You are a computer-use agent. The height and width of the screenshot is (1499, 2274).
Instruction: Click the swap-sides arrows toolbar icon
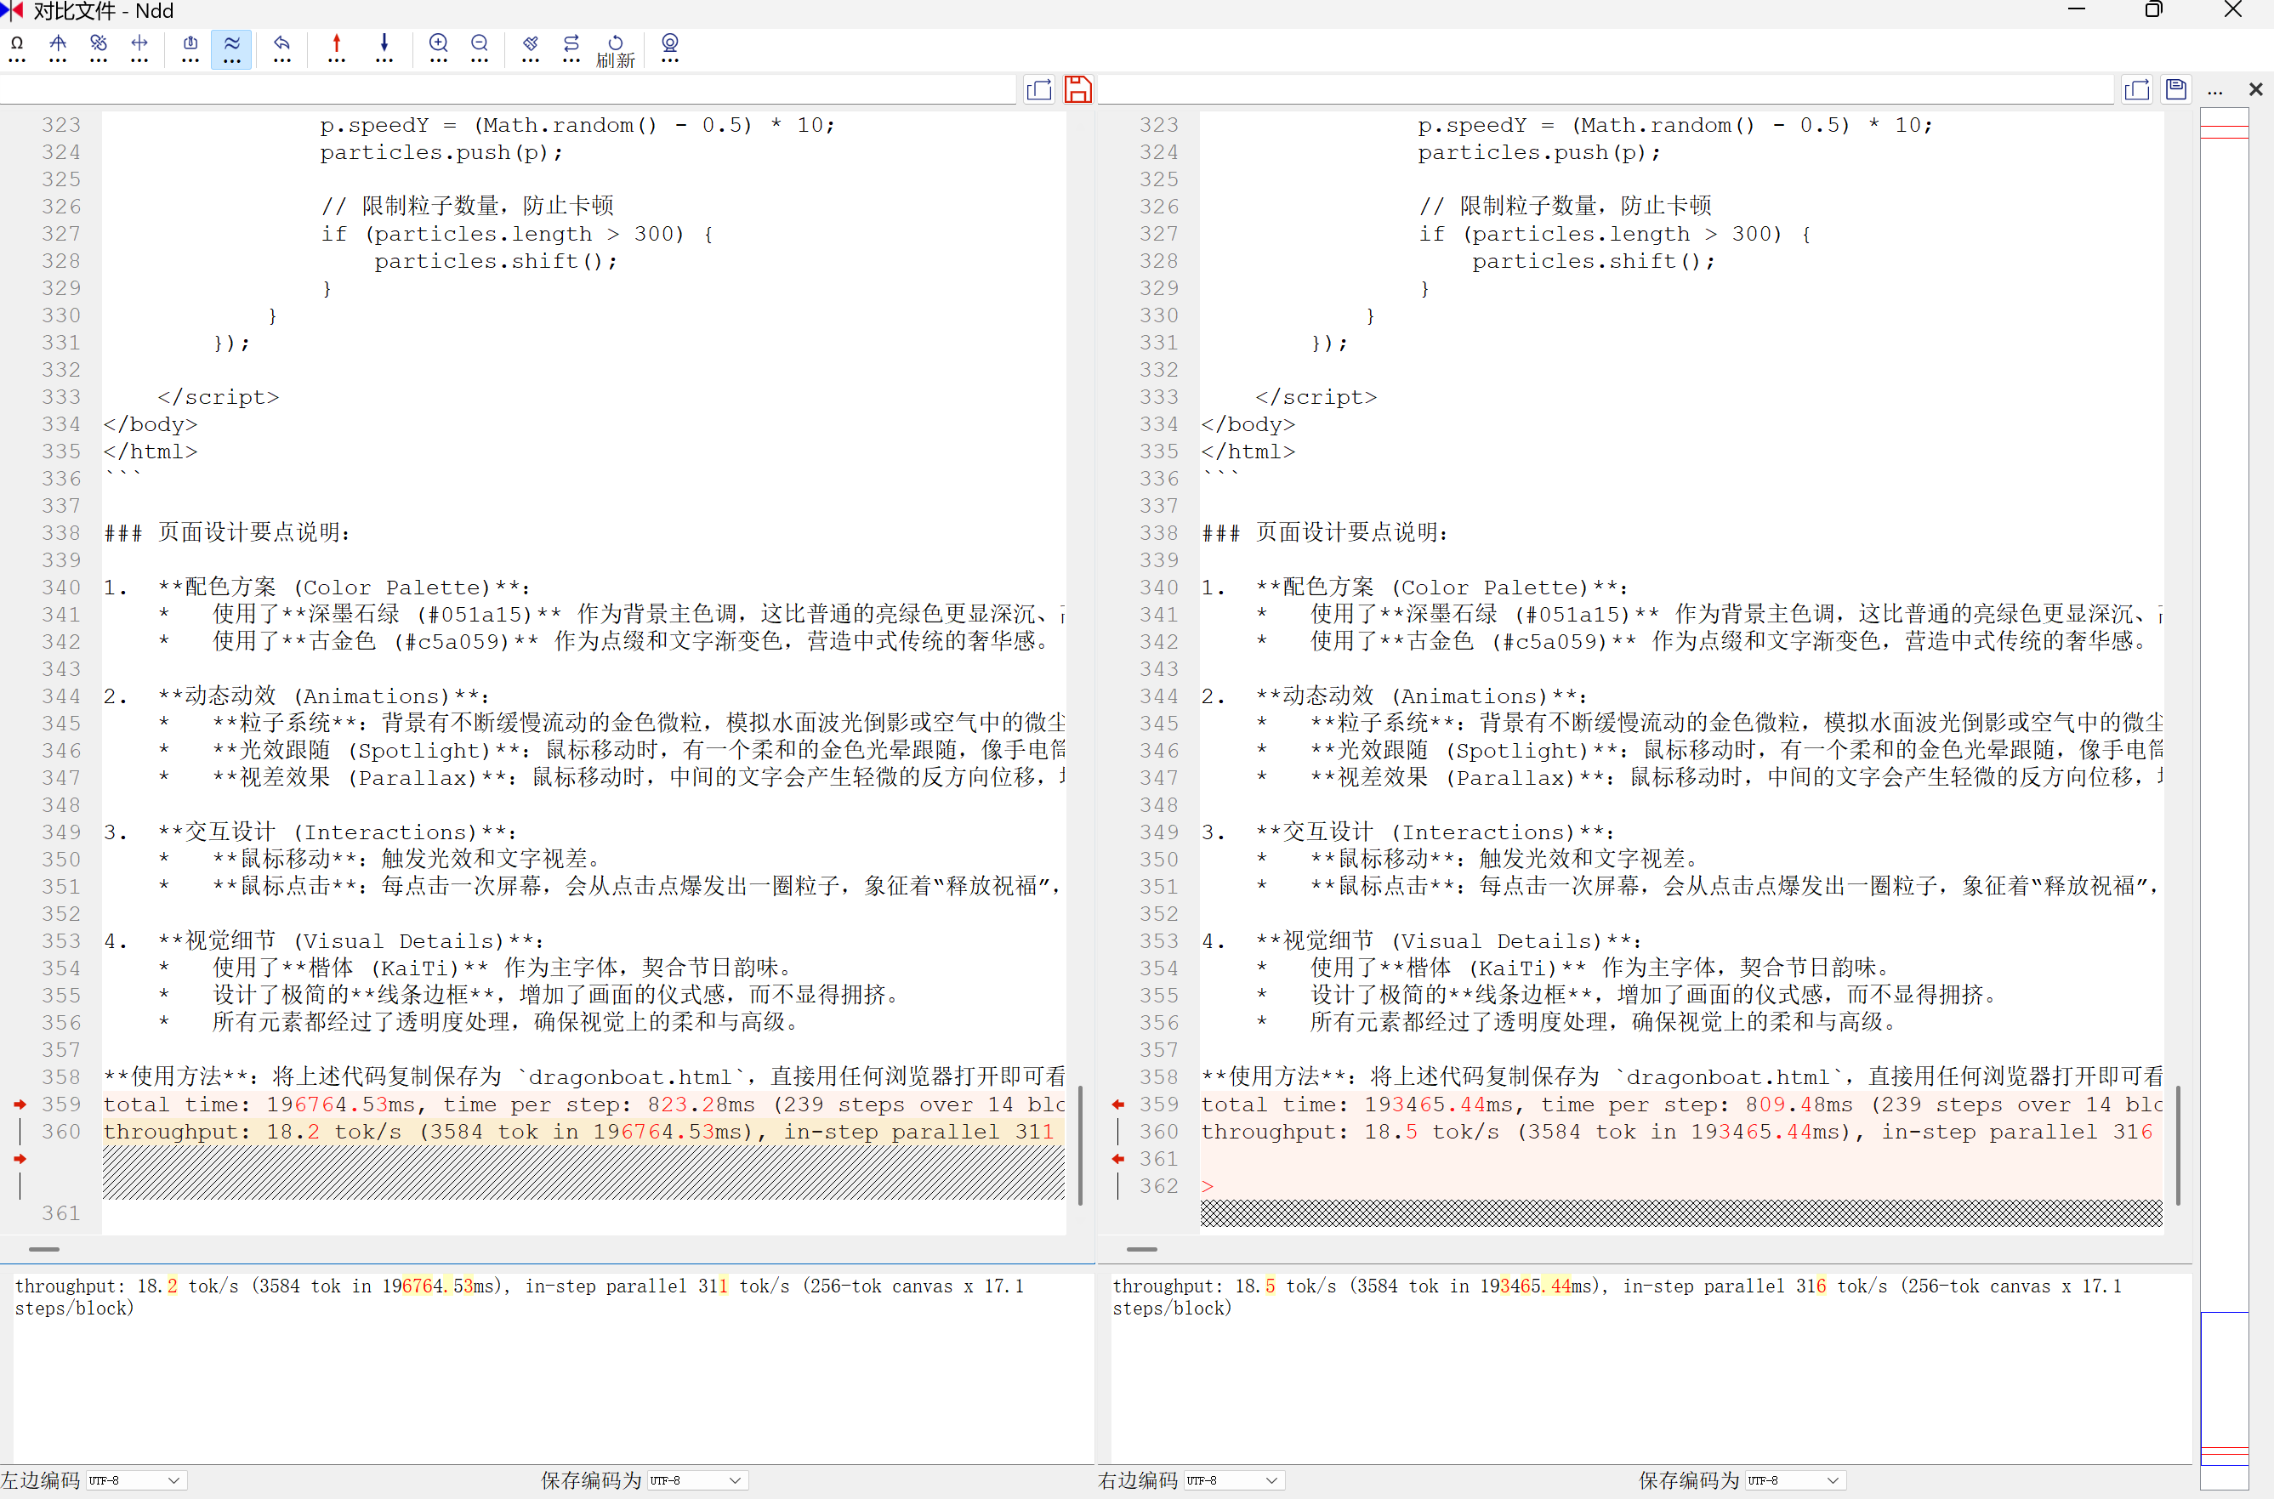point(571,48)
